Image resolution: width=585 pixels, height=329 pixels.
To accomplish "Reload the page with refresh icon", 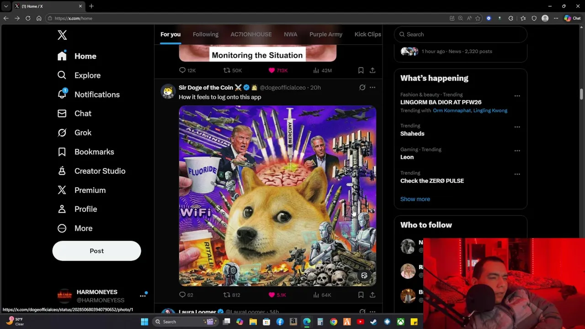I will 28,18.
